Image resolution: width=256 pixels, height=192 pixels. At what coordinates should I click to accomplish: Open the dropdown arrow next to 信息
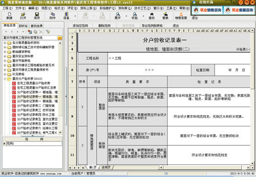coord(75,16)
